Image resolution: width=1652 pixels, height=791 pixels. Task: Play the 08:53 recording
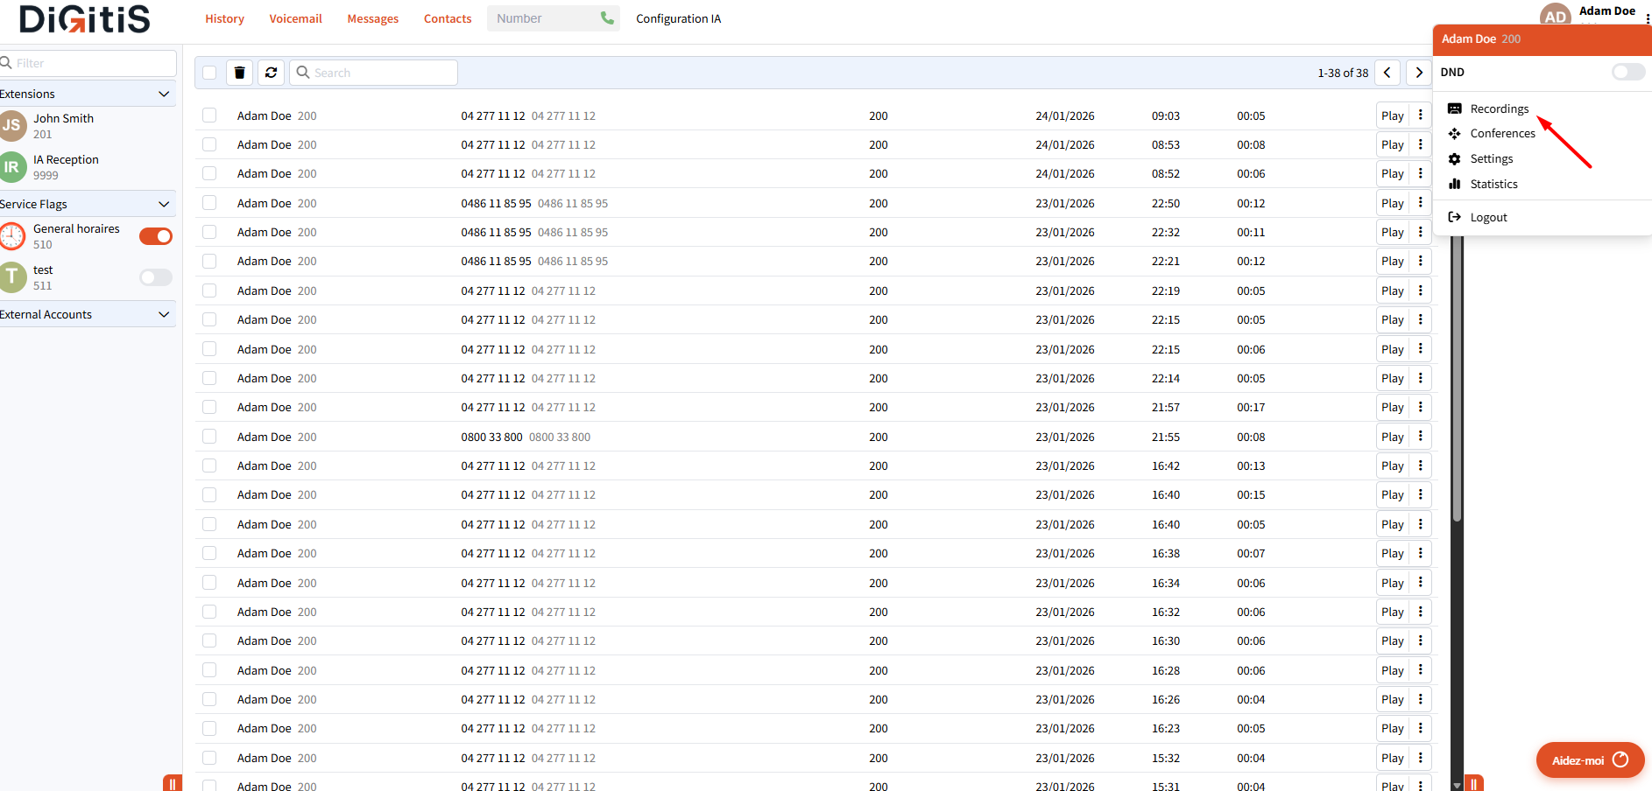point(1392,145)
